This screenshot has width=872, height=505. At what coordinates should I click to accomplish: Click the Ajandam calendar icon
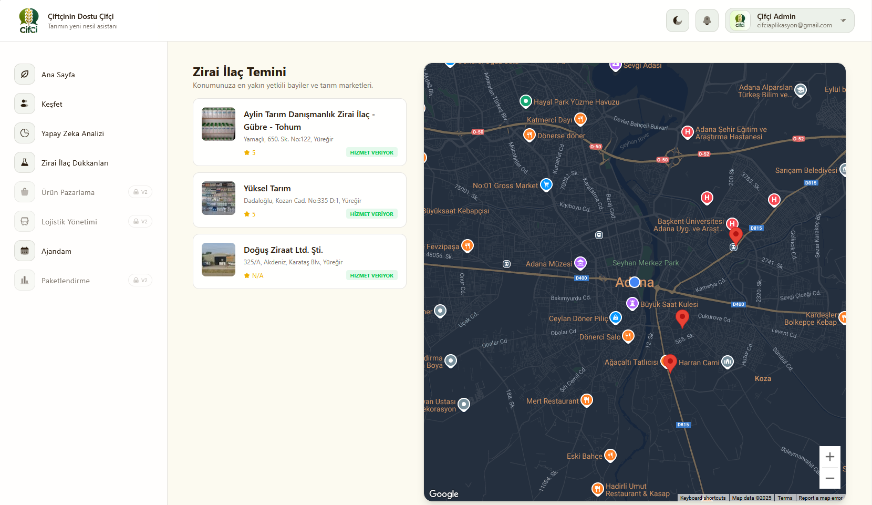[25, 251]
